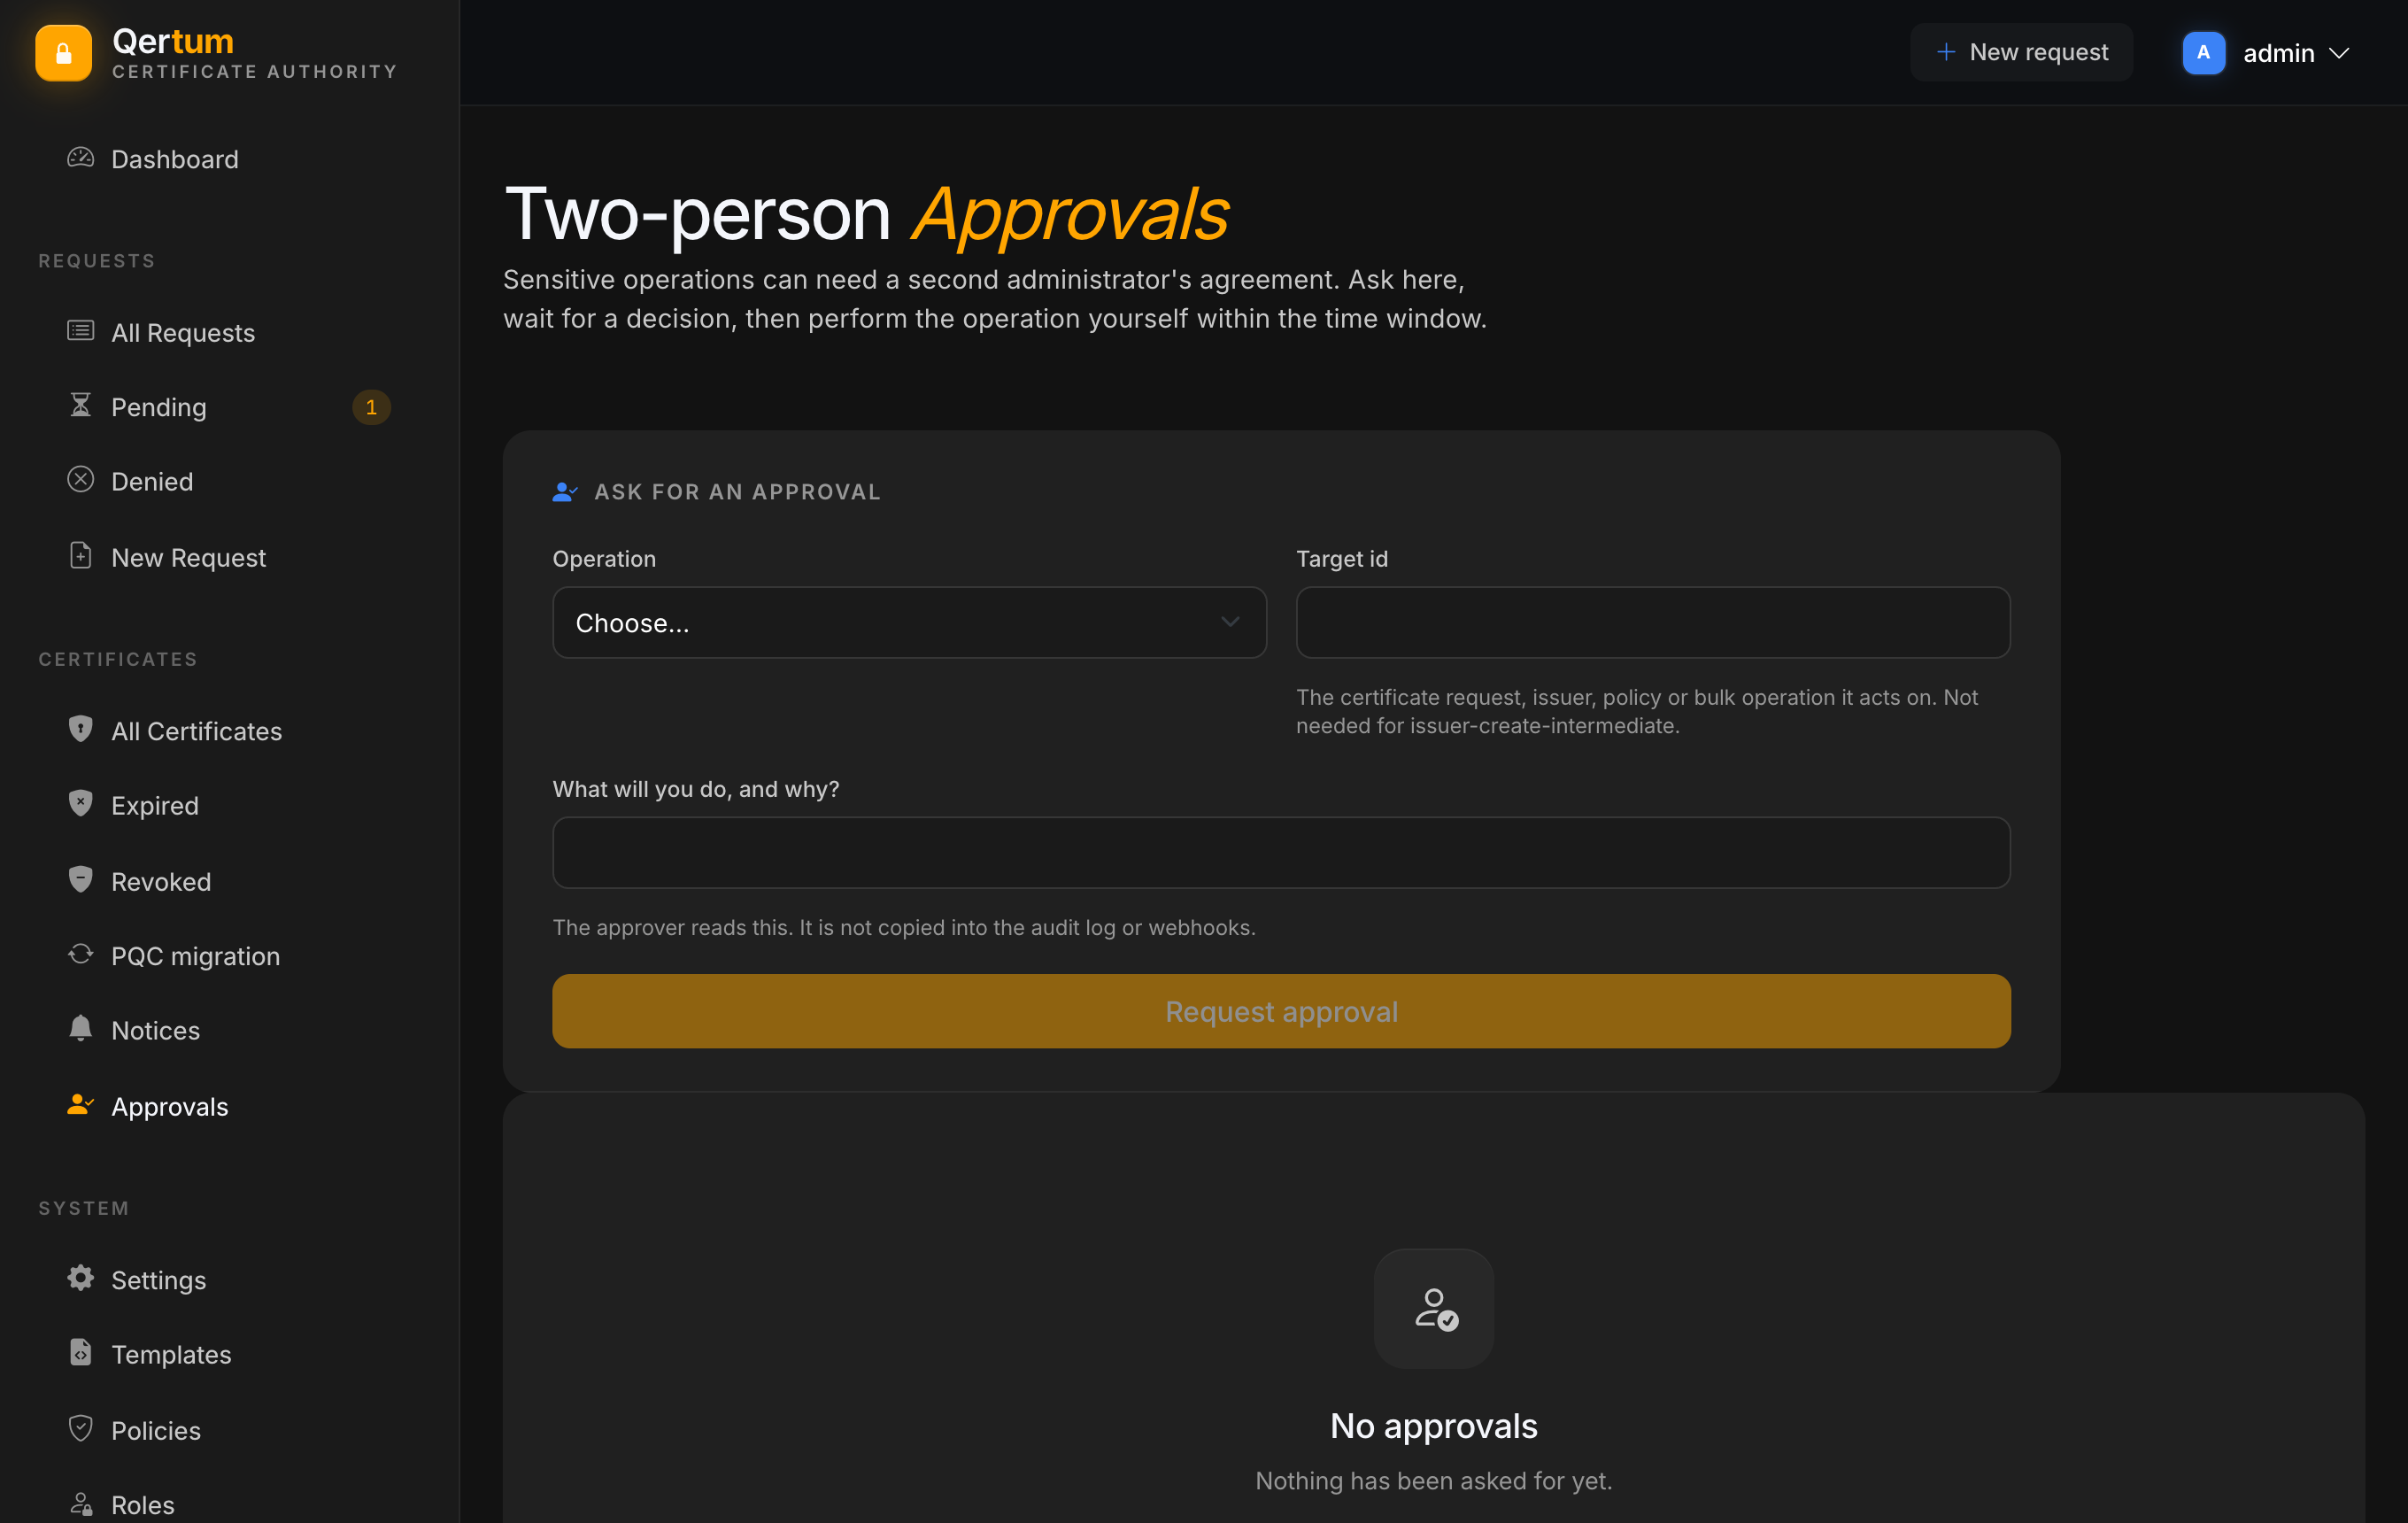The image size is (2408, 1523).
Task: Click the All Certificates shield icon
Action: click(x=80, y=729)
